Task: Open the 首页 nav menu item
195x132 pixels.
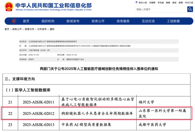Action: (x=26, y=21)
